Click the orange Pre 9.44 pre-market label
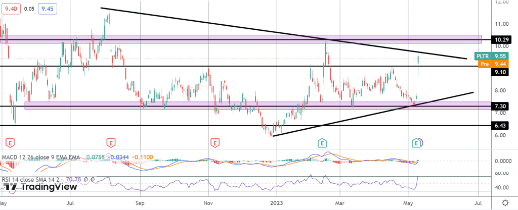This screenshot has width=518, height=210. tap(491, 64)
